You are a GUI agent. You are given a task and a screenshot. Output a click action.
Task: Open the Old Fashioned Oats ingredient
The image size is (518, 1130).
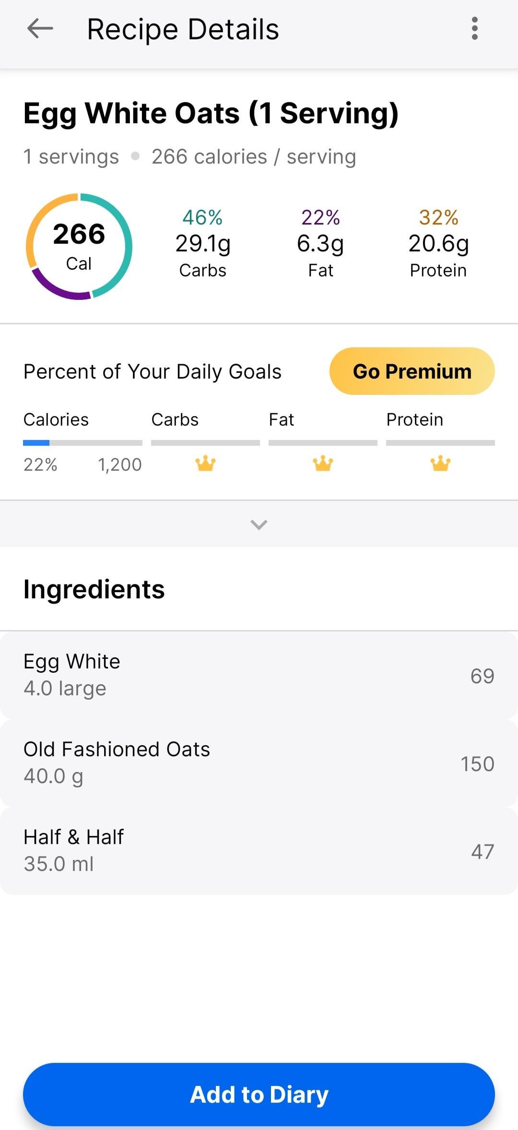[x=259, y=763]
